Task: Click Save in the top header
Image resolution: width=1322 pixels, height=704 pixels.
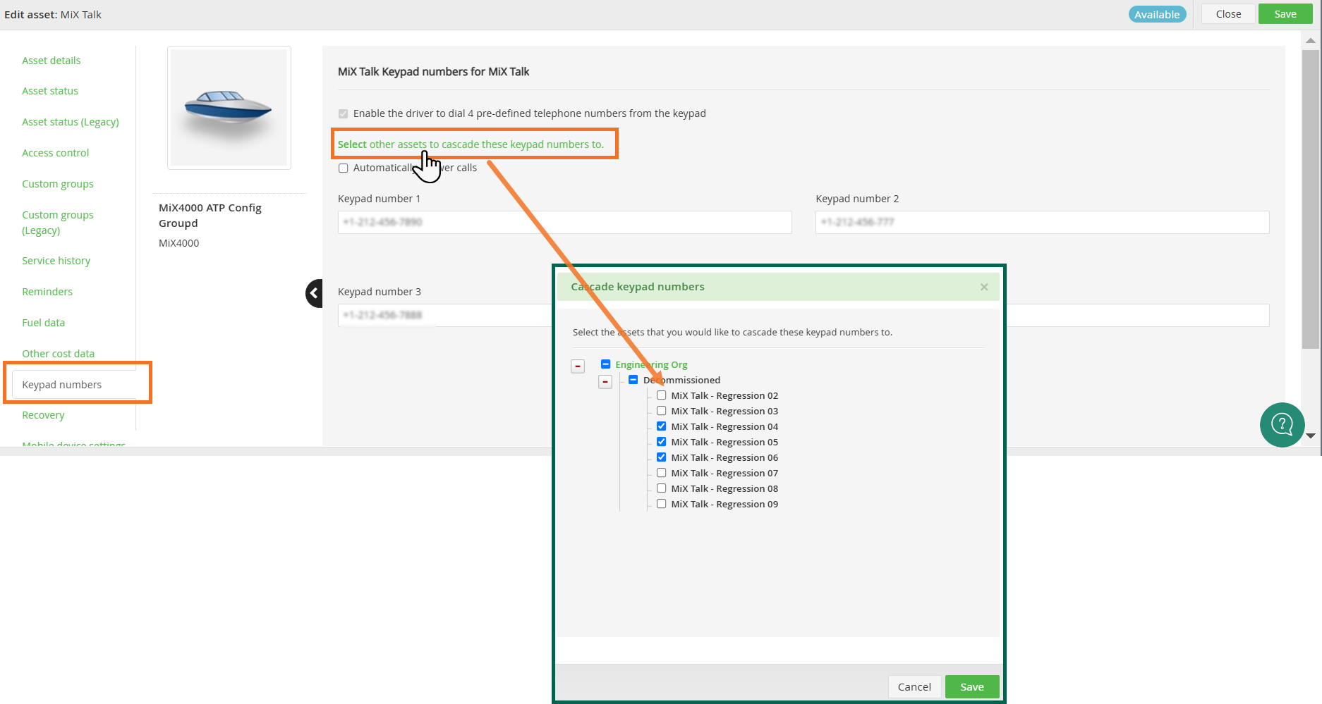Action: point(1285,14)
